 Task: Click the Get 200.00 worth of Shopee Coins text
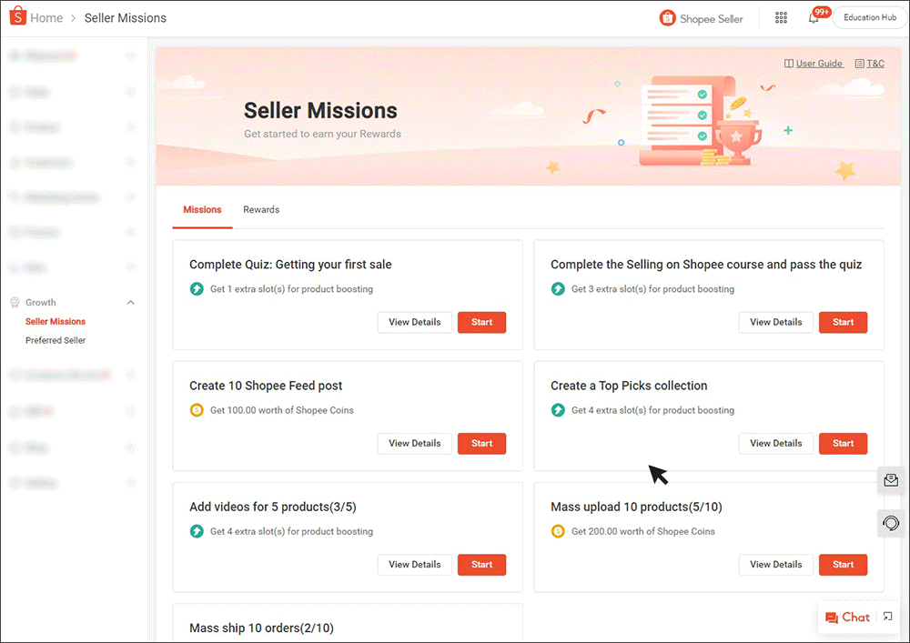(x=643, y=531)
